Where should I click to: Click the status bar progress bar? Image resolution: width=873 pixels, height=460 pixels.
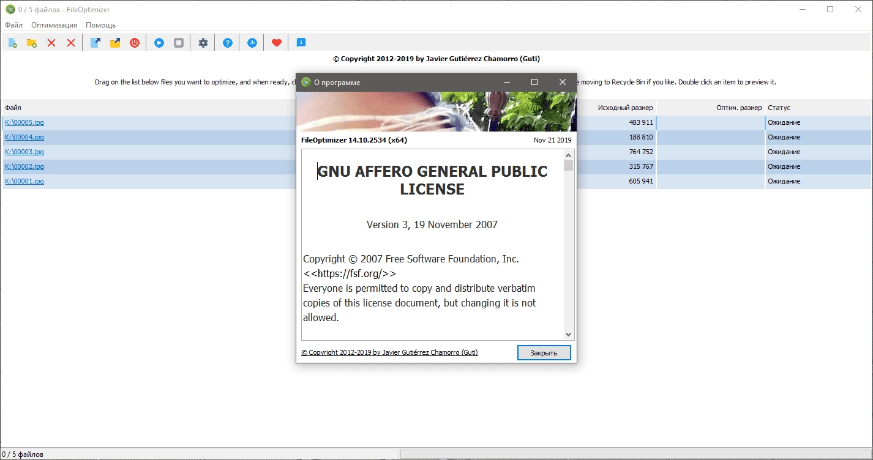point(635,454)
